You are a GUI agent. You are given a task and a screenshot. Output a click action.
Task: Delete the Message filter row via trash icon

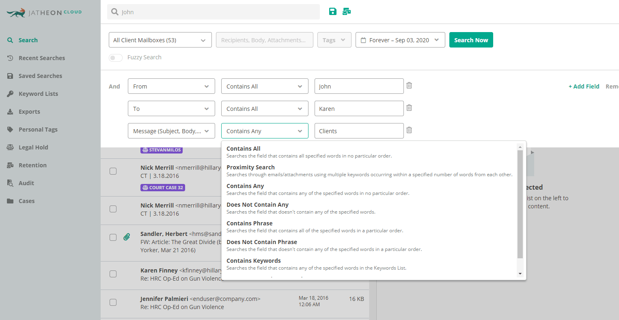pos(409,130)
